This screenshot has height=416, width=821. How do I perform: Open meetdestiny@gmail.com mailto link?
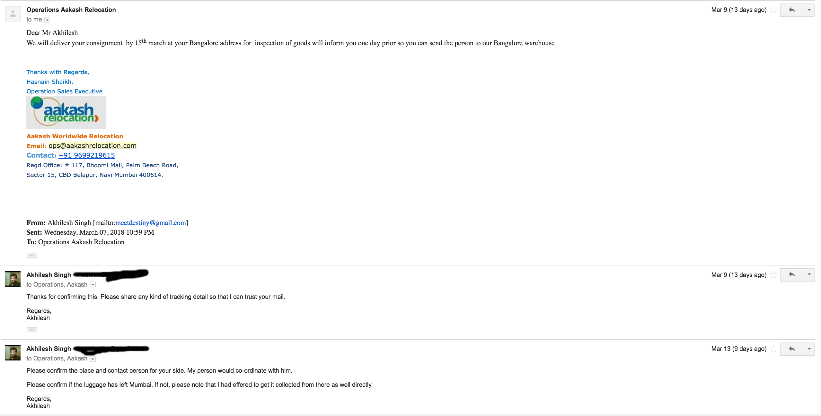(x=150, y=223)
